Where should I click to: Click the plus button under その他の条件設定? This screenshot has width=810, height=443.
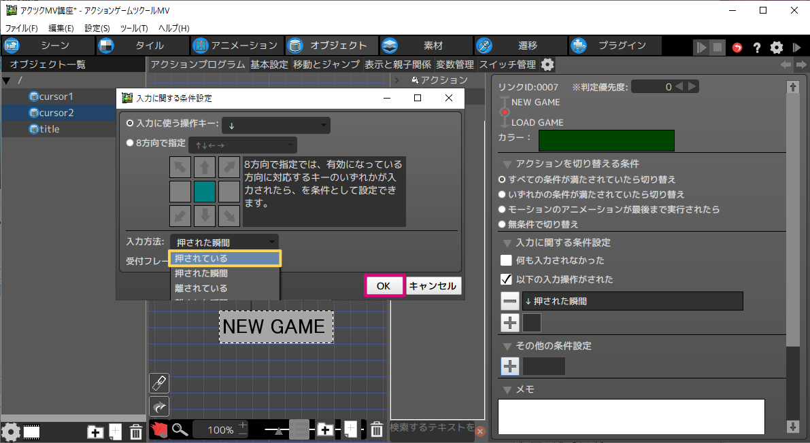coord(510,366)
